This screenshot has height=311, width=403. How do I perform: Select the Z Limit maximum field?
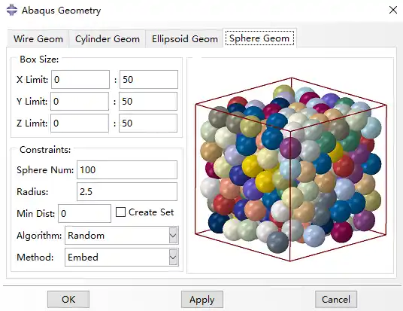click(148, 123)
